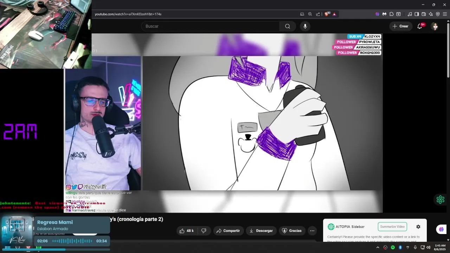Click the Regresa Mami song title
The image size is (450, 253).
click(x=55, y=222)
